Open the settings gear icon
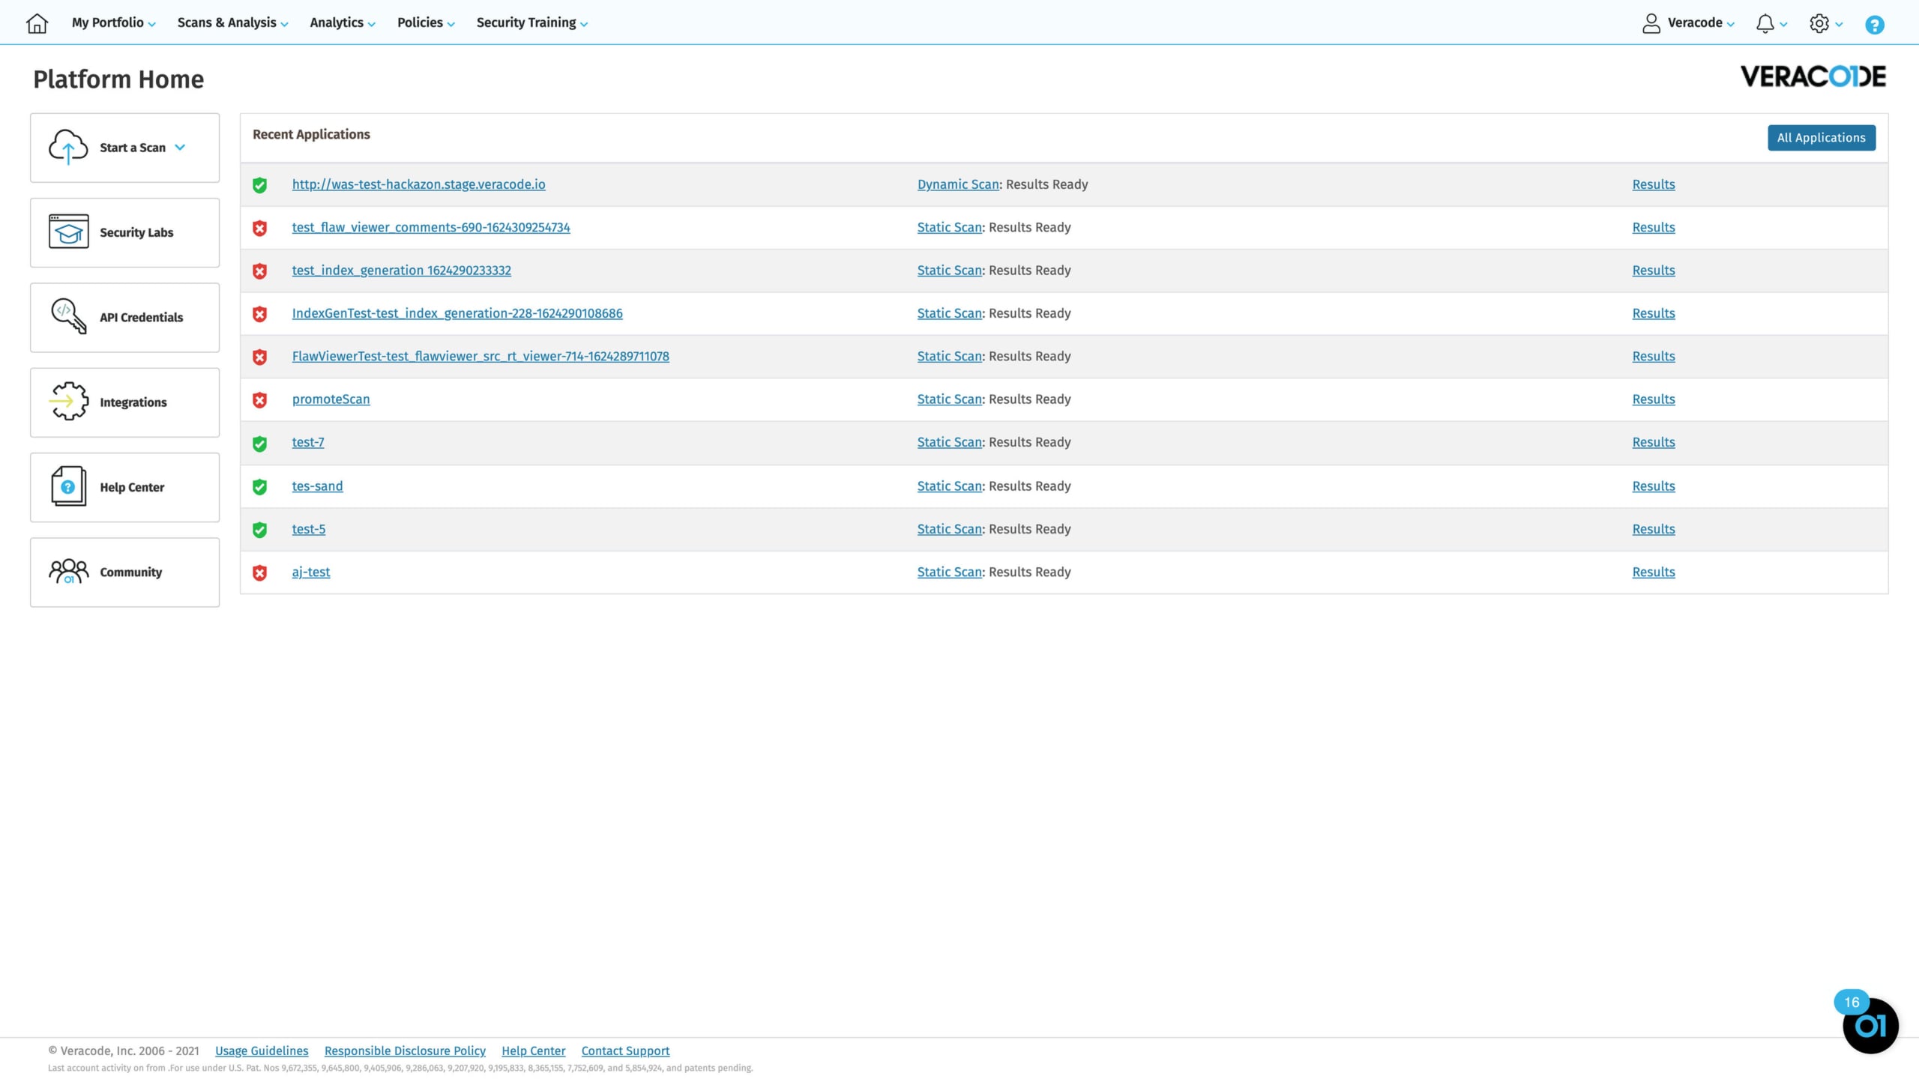The width and height of the screenshot is (1919, 1079). [1819, 23]
